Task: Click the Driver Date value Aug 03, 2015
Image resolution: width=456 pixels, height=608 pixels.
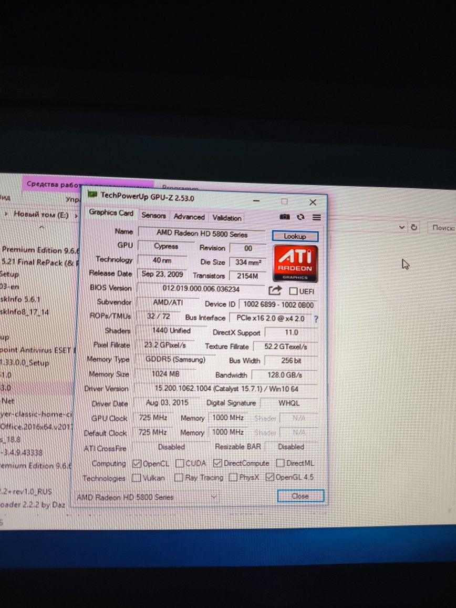Action: click(x=167, y=403)
